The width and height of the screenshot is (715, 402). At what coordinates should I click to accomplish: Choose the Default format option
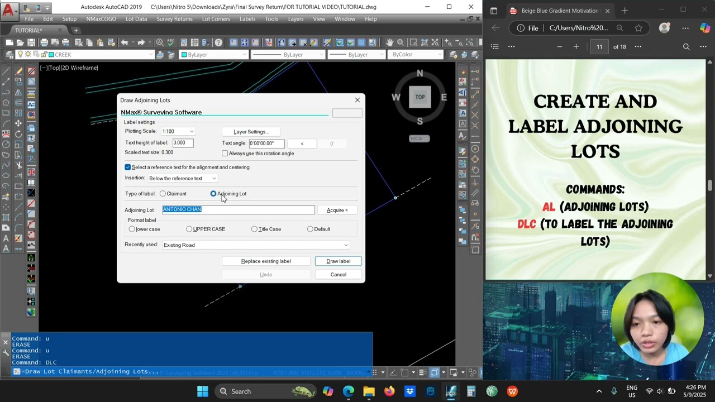click(311, 229)
